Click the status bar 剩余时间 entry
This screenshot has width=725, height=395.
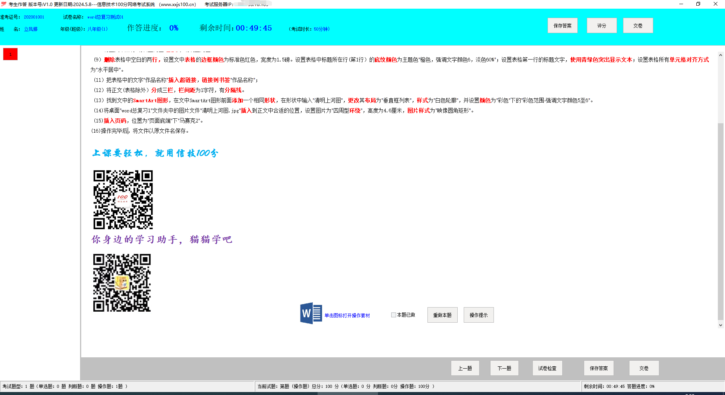[619, 386]
